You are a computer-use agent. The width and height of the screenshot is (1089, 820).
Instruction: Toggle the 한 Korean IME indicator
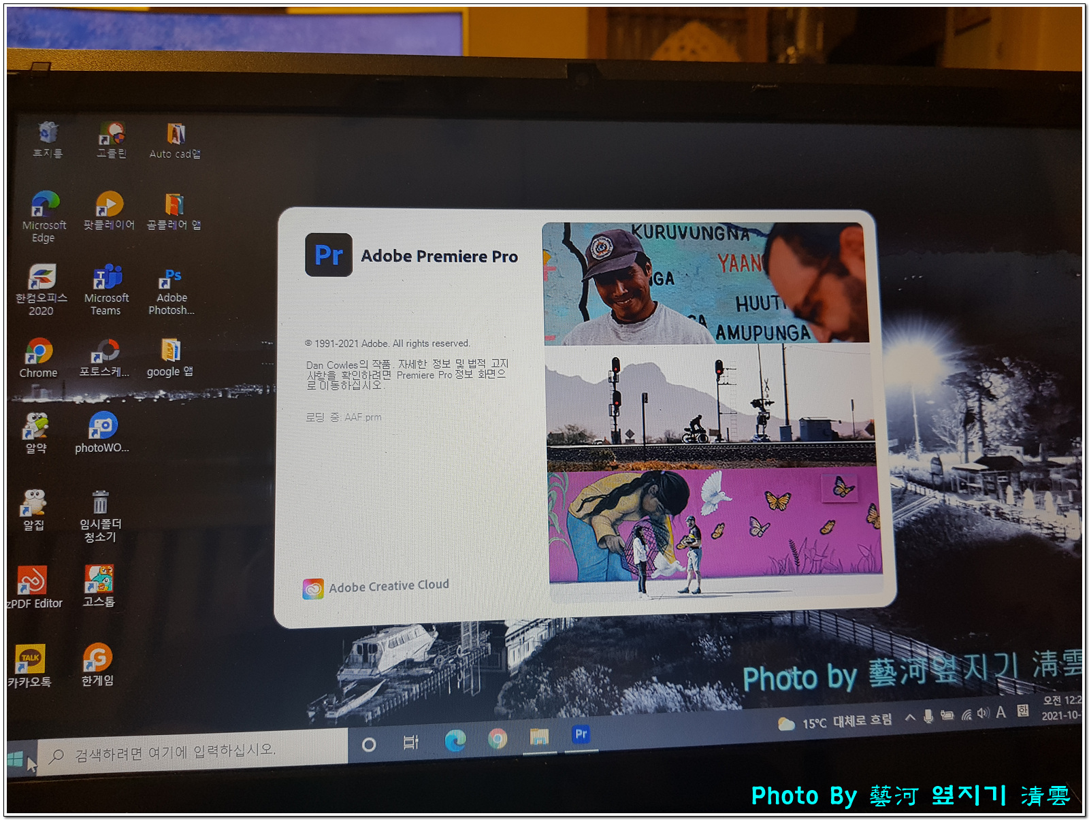coord(1022,710)
